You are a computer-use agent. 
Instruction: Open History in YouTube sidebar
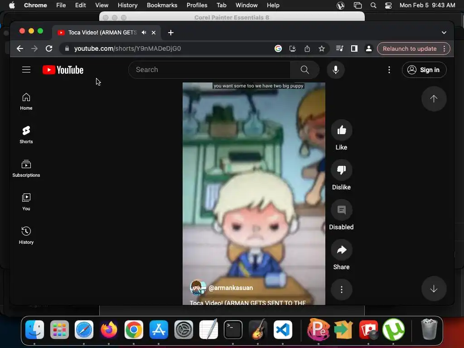(x=26, y=236)
